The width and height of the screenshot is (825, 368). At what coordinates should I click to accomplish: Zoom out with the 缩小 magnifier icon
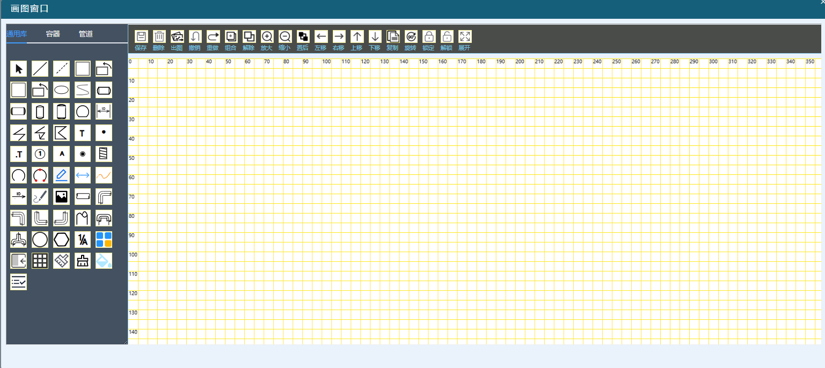[285, 36]
